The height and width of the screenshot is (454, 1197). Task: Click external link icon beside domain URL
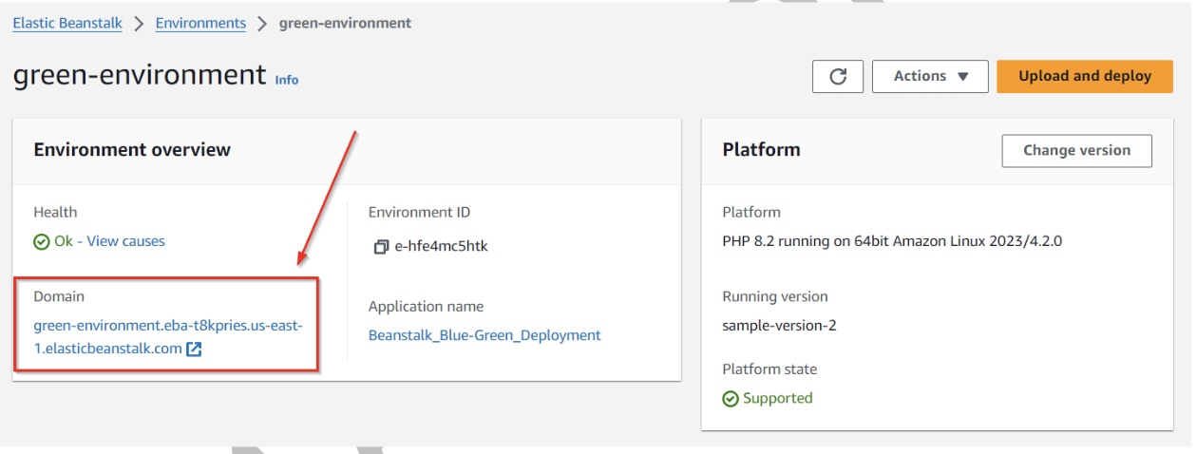click(x=194, y=349)
